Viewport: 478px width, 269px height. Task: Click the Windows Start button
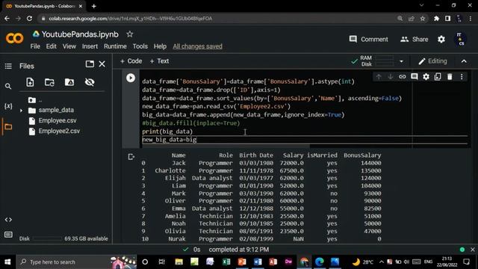pos(7,262)
